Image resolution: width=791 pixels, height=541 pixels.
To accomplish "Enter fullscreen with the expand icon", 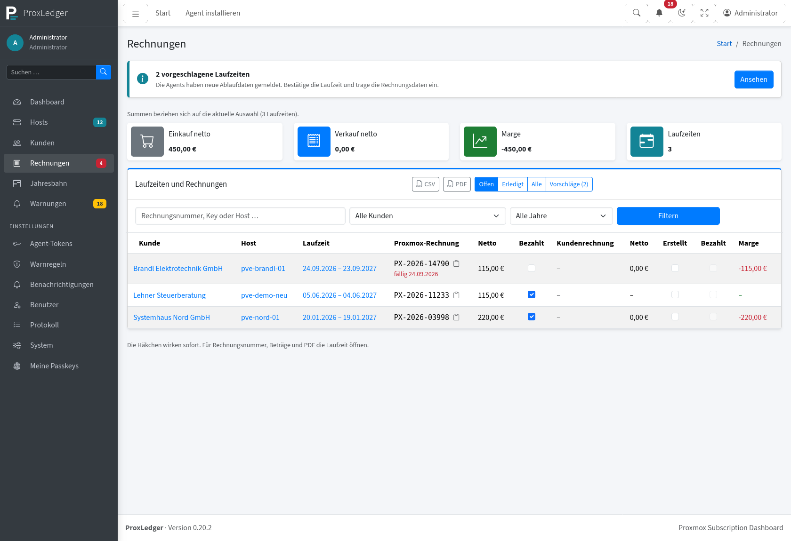I will point(704,13).
